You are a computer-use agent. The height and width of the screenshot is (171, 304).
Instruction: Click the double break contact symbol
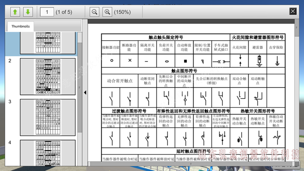click(258, 98)
